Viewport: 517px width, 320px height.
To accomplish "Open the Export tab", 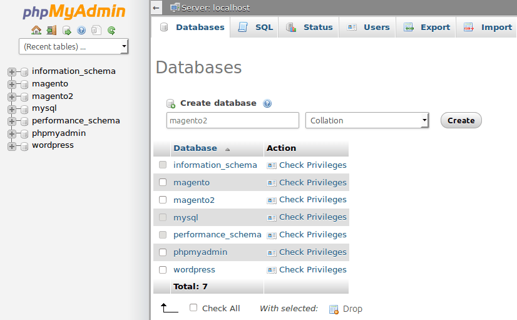I will [426, 28].
